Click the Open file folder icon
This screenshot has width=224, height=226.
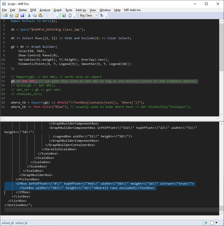pyautogui.click(x=16, y=15)
